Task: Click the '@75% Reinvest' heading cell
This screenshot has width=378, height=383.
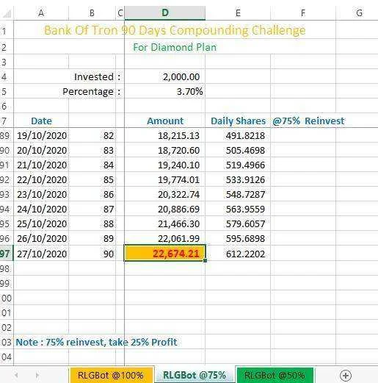Action: (x=308, y=121)
